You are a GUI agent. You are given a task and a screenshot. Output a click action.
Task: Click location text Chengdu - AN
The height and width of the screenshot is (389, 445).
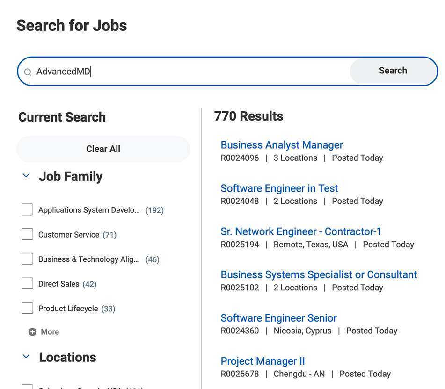299,374
